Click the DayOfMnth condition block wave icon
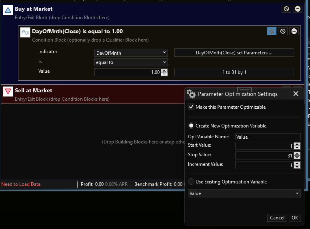310x229 pixels. [x=25, y=33]
